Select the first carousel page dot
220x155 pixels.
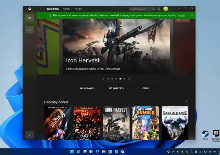(x=108, y=79)
